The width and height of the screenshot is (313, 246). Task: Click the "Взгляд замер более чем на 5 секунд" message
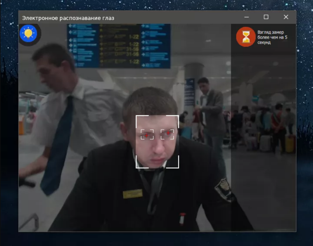(272, 37)
